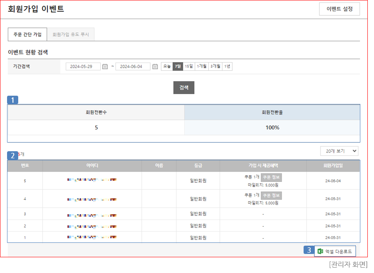
Task: Open the calendar picker for the start date
Action: pos(105,67)
